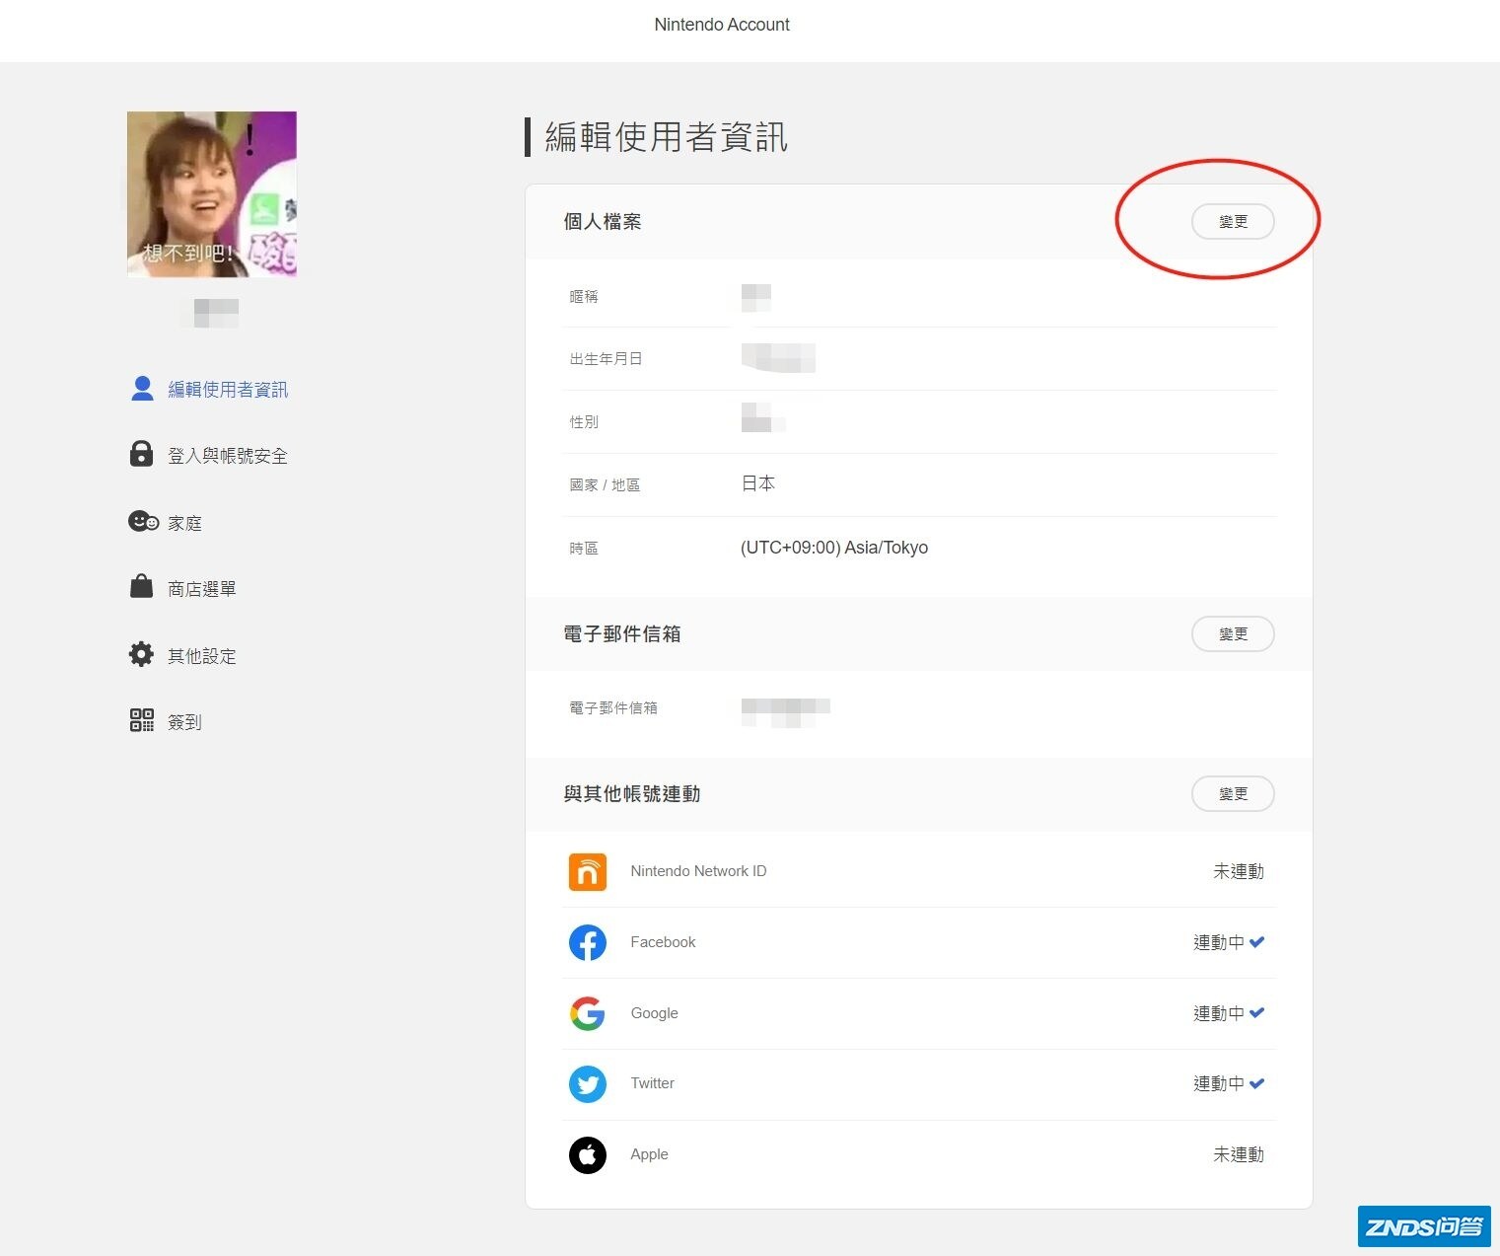This screenshot has height=1256, width=1500.
Task: Open 商店選單 in the sidebar
Action: (202, 589)
